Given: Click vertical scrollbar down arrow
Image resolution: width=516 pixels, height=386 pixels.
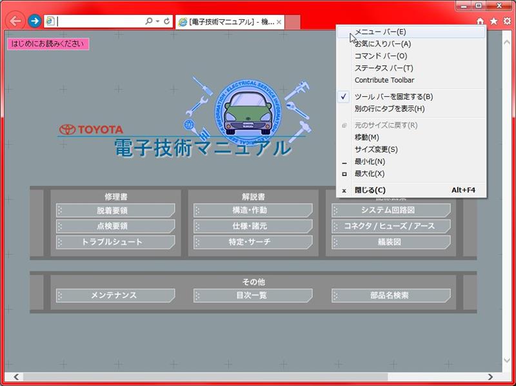Looking at the screenshot, I should tap(507, 360).
